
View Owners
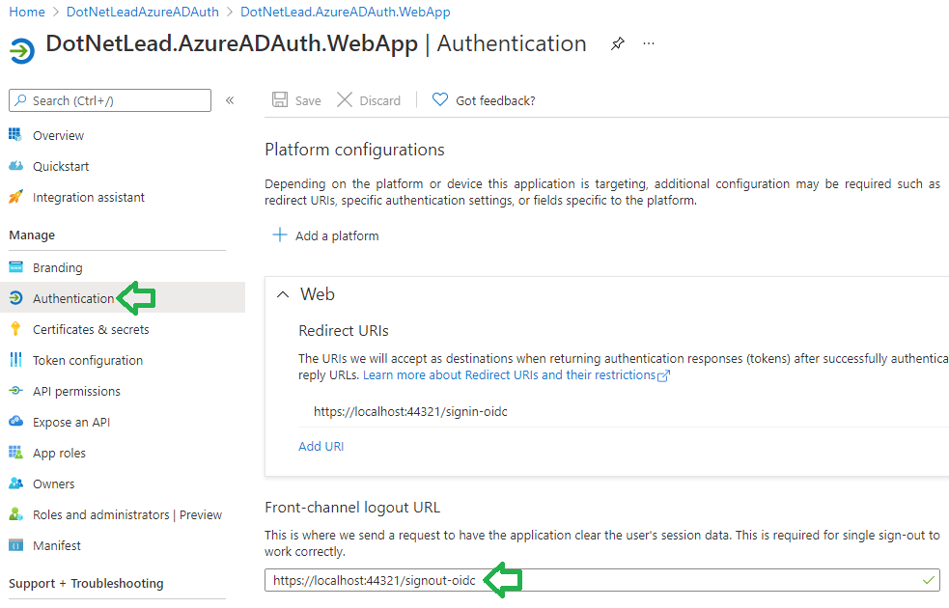[54, 484]
